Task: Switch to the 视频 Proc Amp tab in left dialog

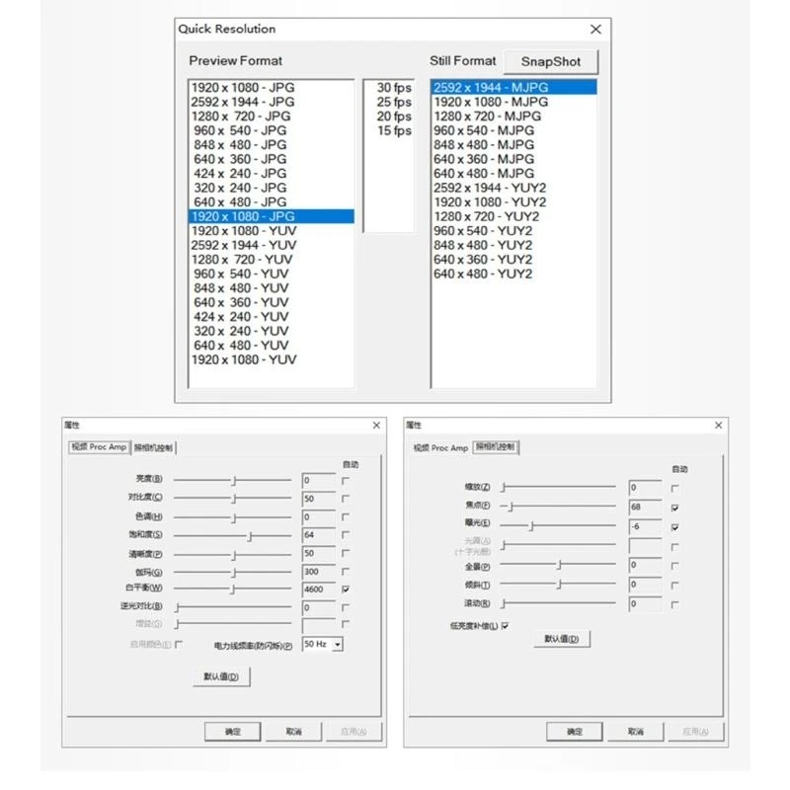Action: [x=99, y=447]
